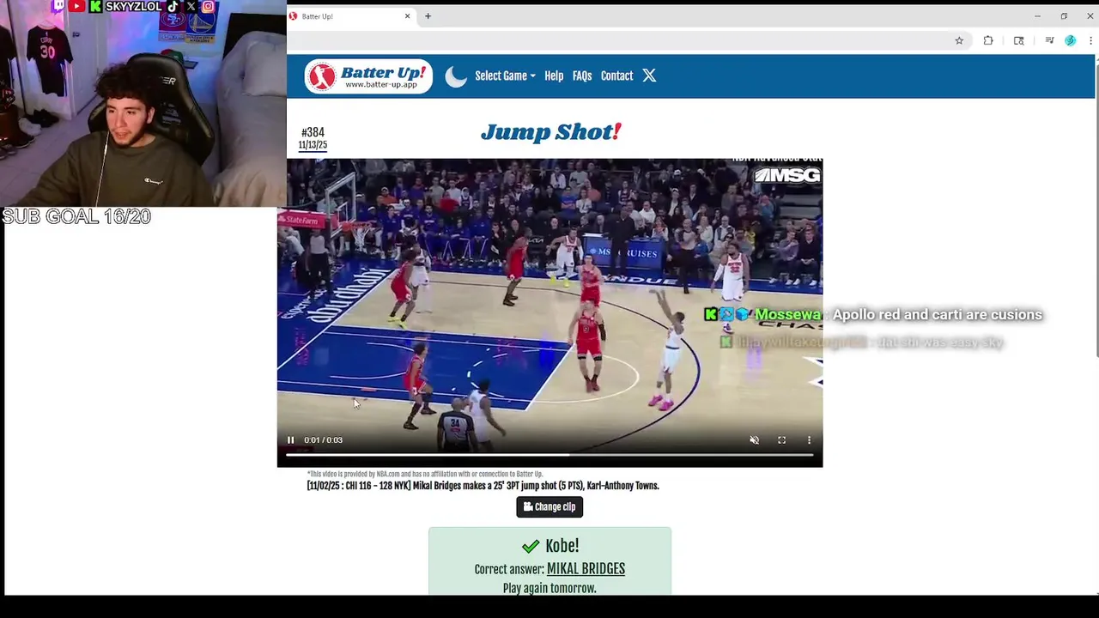This screenshot has height=618, width=1099.
Task: Open the media controls icon in toolbar
Action: point(1049,40)
